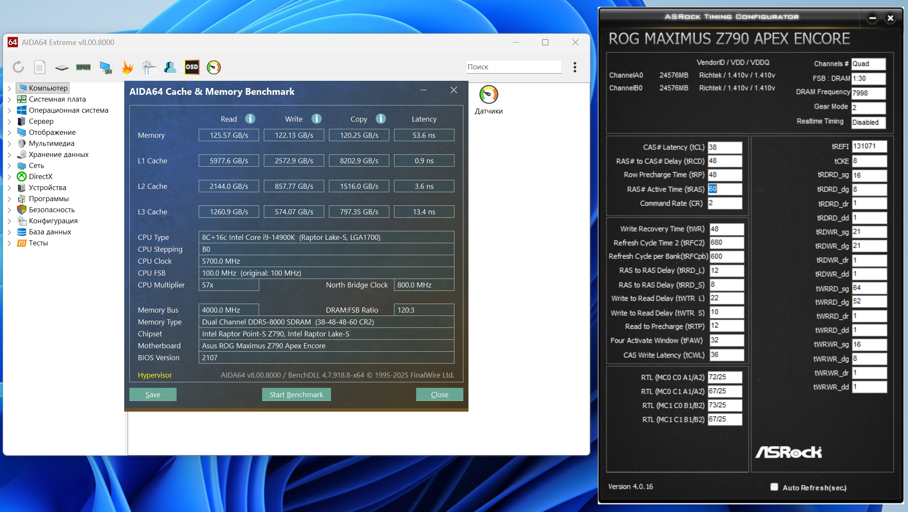The width and height of the screenshot is (908, 512).
Task: Click the CAS# Latency (tCL) value field
Action: (725, 147)
